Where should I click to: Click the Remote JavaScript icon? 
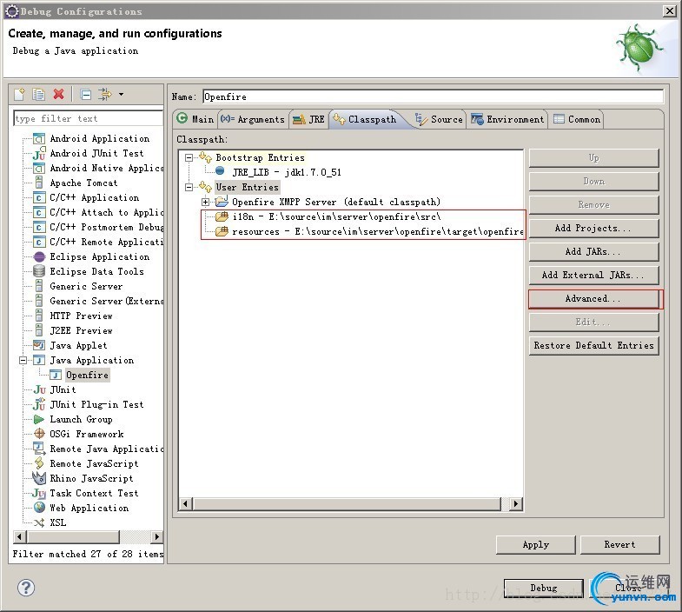[x=39, y=463]
